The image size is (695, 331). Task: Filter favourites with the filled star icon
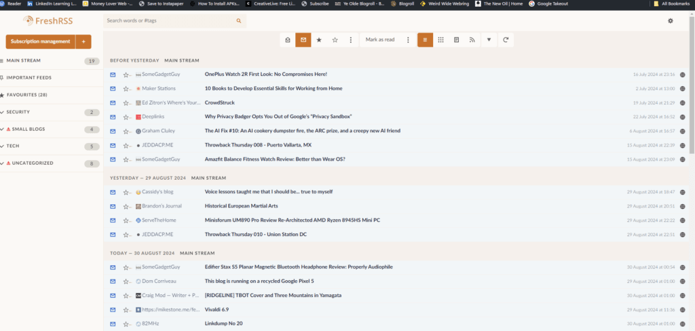point(319,40)
